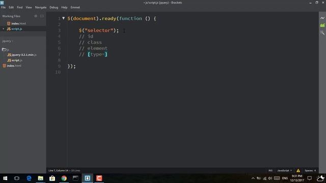The height and width of the screenshot is (183, 326).
Task: Switch to Brackets taskbar icon
Action: [x=87, y=178]
